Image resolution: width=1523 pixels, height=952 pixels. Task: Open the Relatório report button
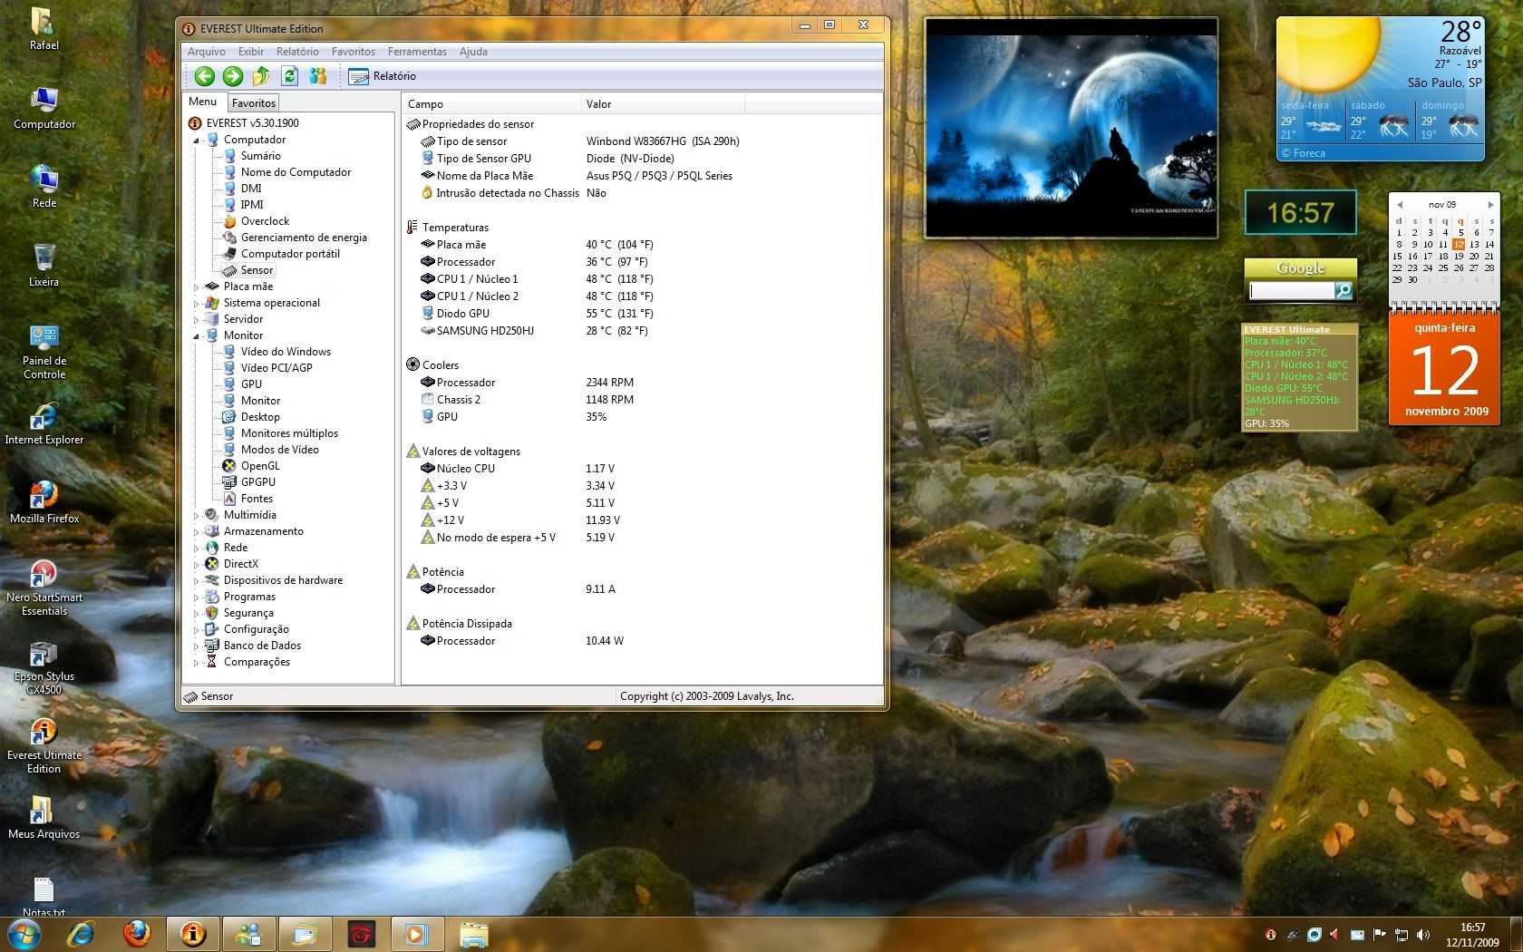point(383,76)
